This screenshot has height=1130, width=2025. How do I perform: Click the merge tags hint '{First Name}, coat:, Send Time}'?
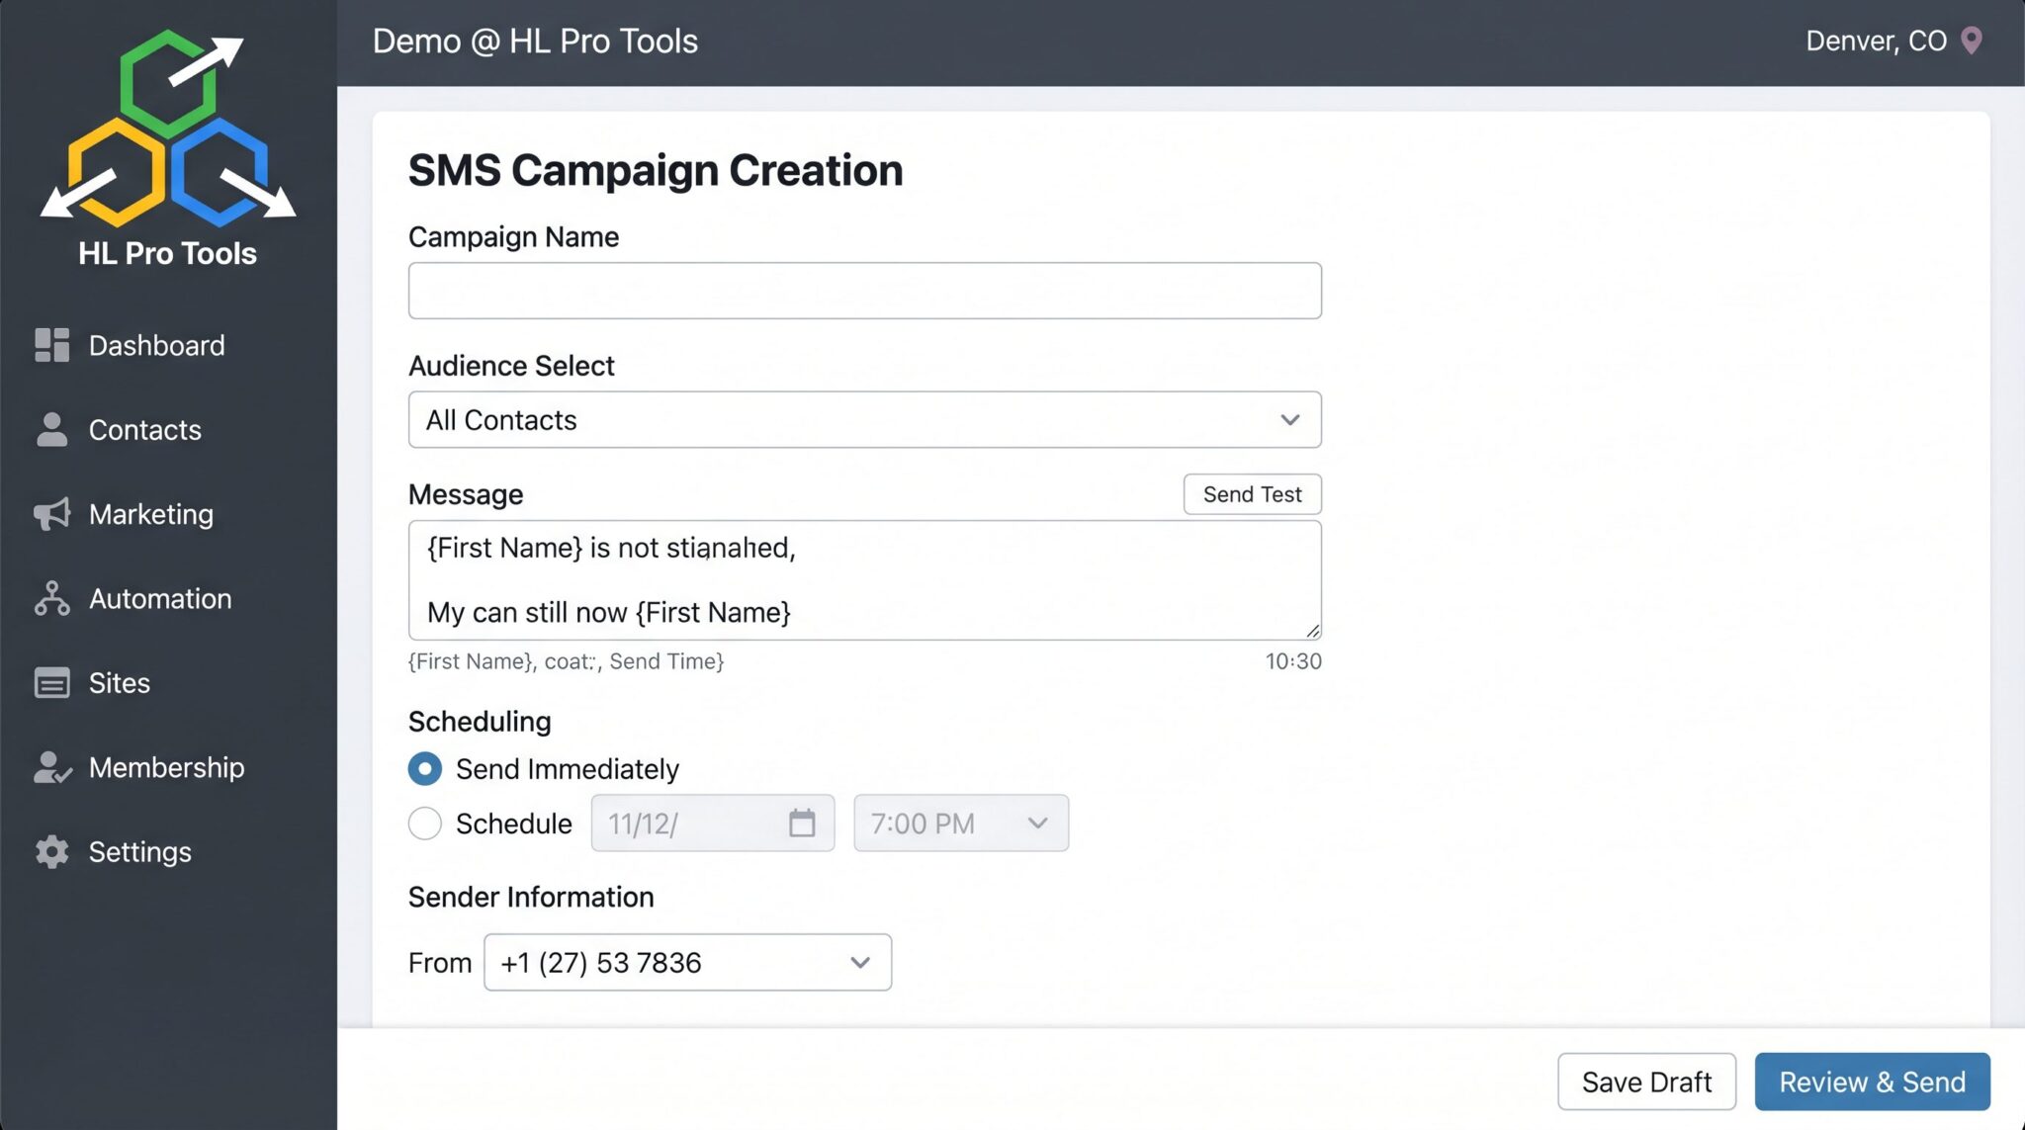[566, 661]
